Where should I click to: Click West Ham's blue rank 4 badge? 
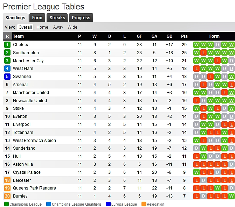coord(7,69)
